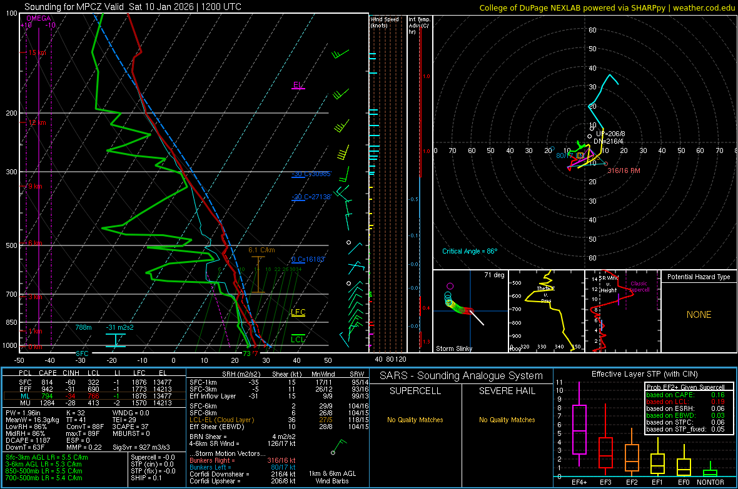Click the SigSvr = 927 m3/s3 value

(141, 447)
